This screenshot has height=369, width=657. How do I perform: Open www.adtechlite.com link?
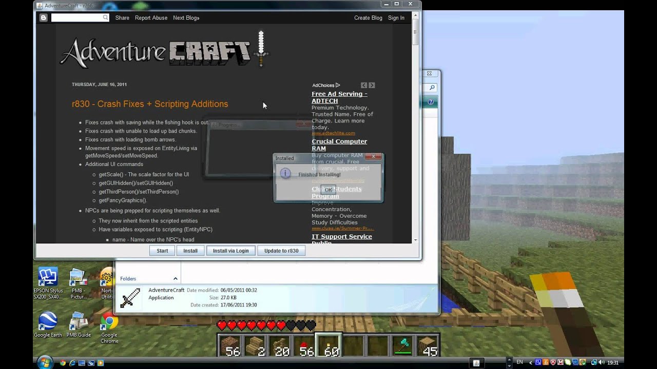(333, 133)
